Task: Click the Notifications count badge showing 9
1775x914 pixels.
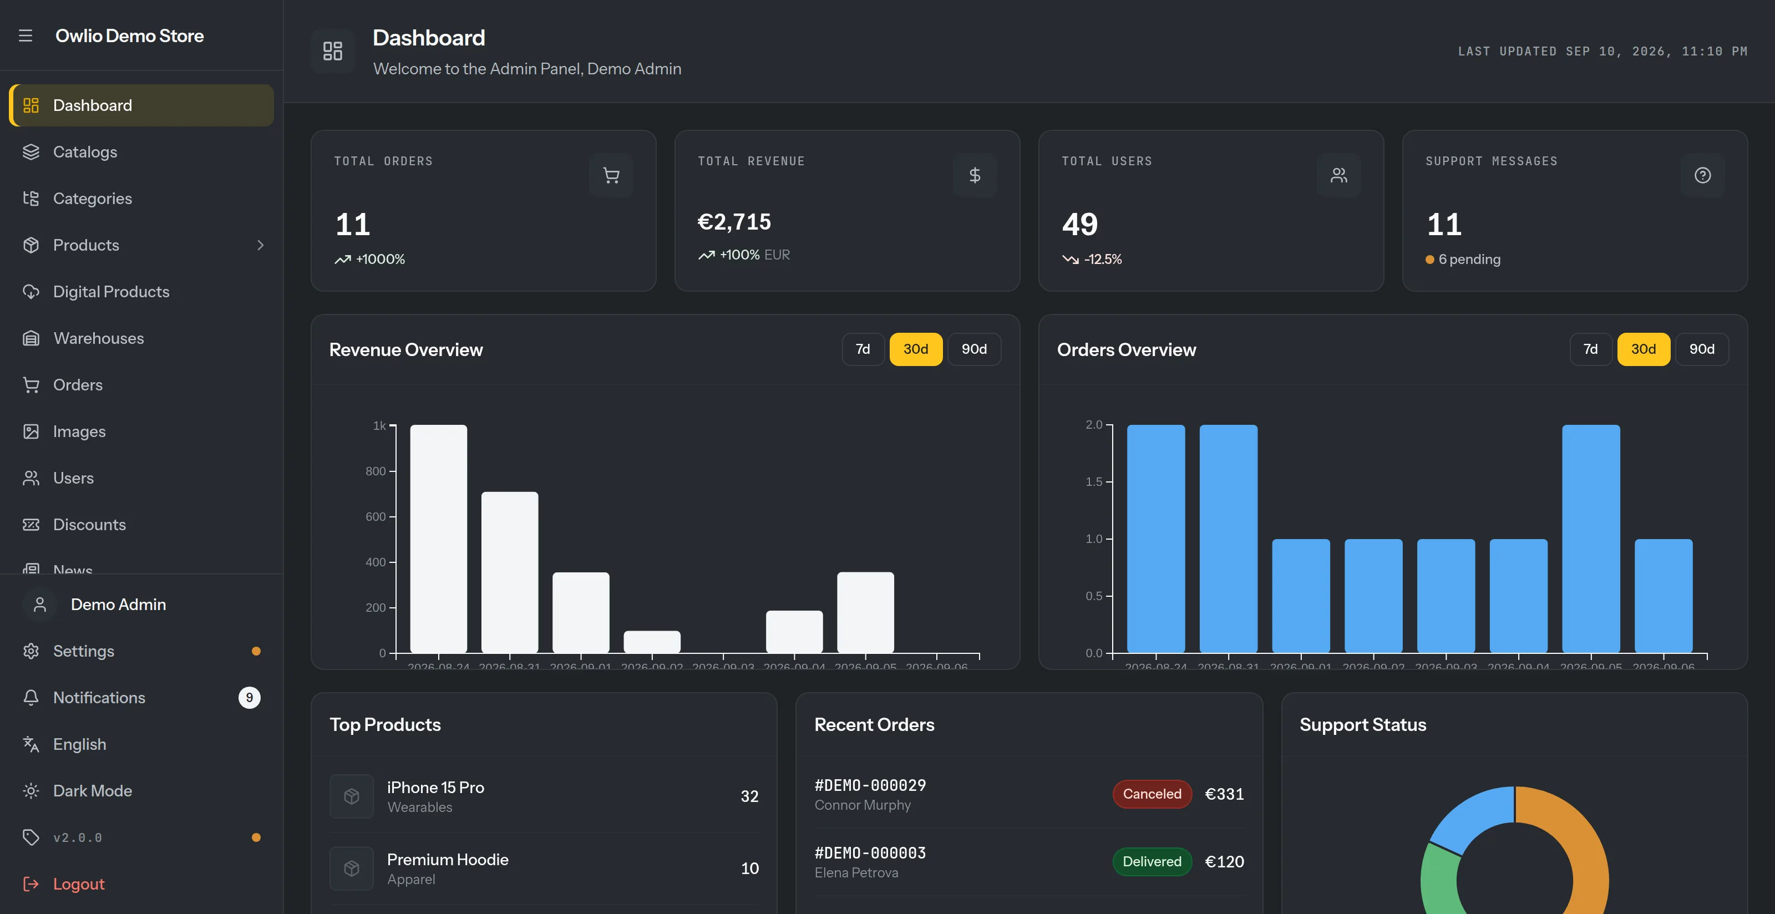Action: point(250,698)
